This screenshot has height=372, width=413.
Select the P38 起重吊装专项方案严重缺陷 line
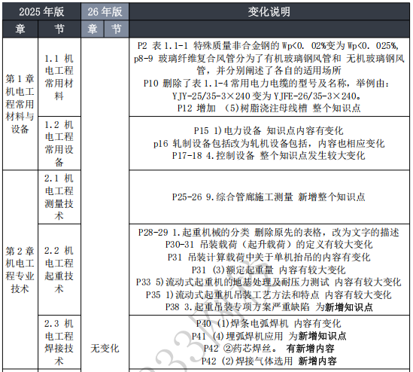coord(269,307)
